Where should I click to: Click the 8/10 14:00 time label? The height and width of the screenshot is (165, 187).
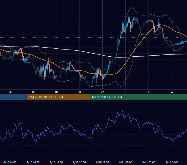click(10, 162)
